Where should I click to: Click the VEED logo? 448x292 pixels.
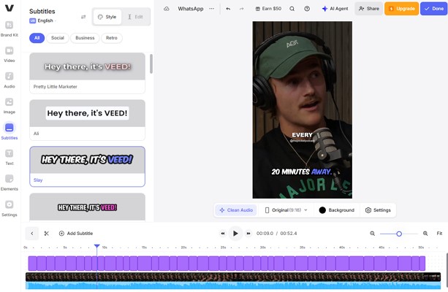pyautogui.click(x=10, y=8)
